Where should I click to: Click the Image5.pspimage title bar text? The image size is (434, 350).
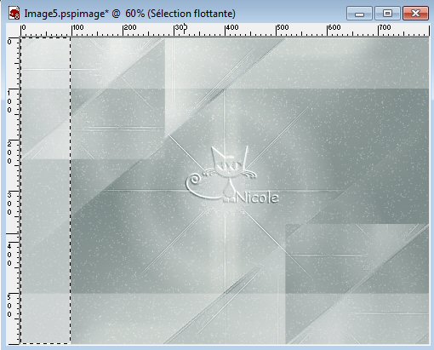(x=129, y=14)
